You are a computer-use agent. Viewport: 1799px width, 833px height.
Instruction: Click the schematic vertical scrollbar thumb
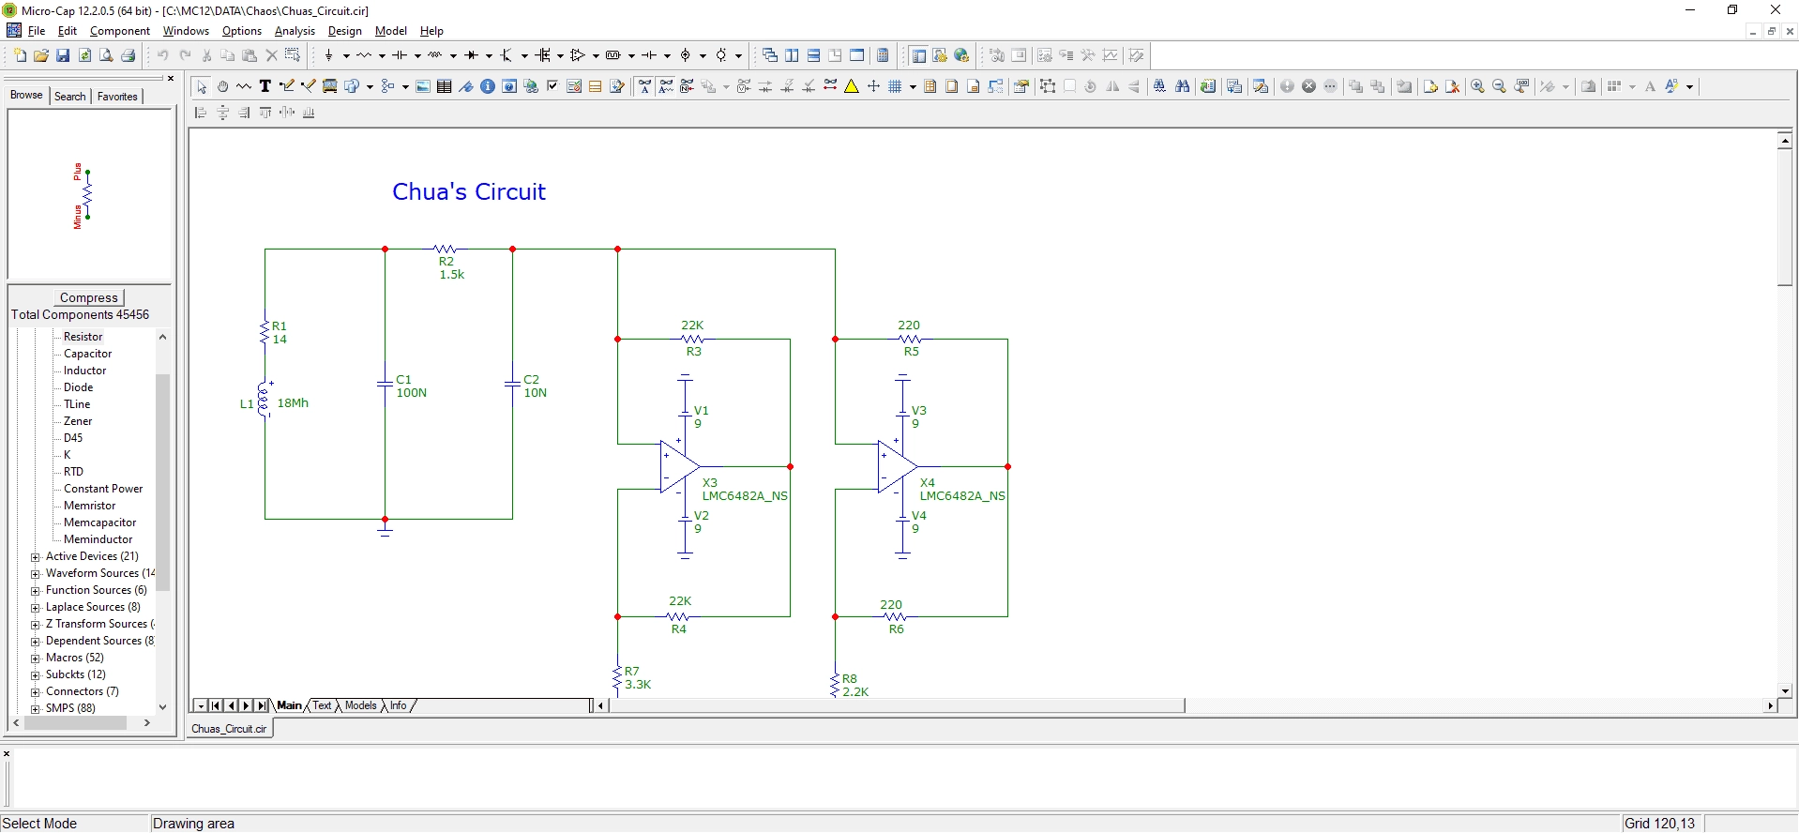pyautogui.click(x=1785, y=217)
